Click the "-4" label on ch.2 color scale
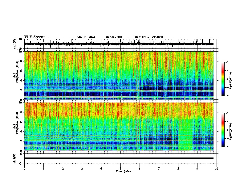The height and width of the screenshot is (189, 244). point(227,121)
